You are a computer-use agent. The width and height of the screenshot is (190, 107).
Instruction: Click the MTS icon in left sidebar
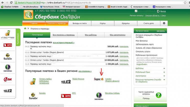(x=7, y=45)
